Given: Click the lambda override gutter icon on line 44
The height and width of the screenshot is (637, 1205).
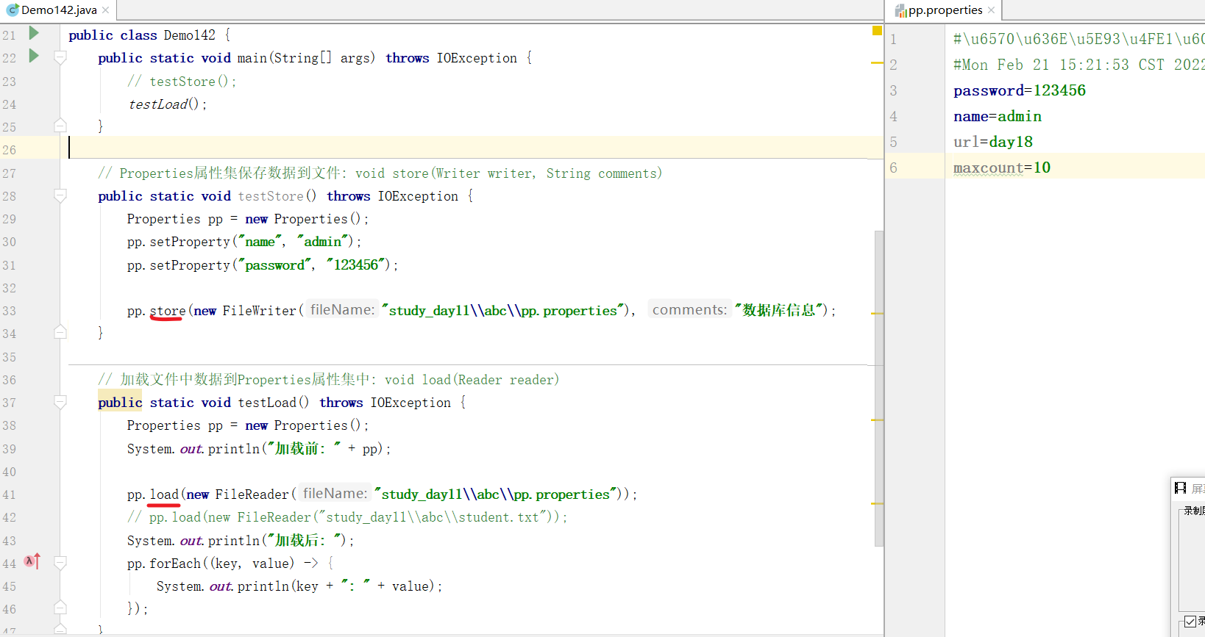Looking at the screenshot, I should pos(32,561).
